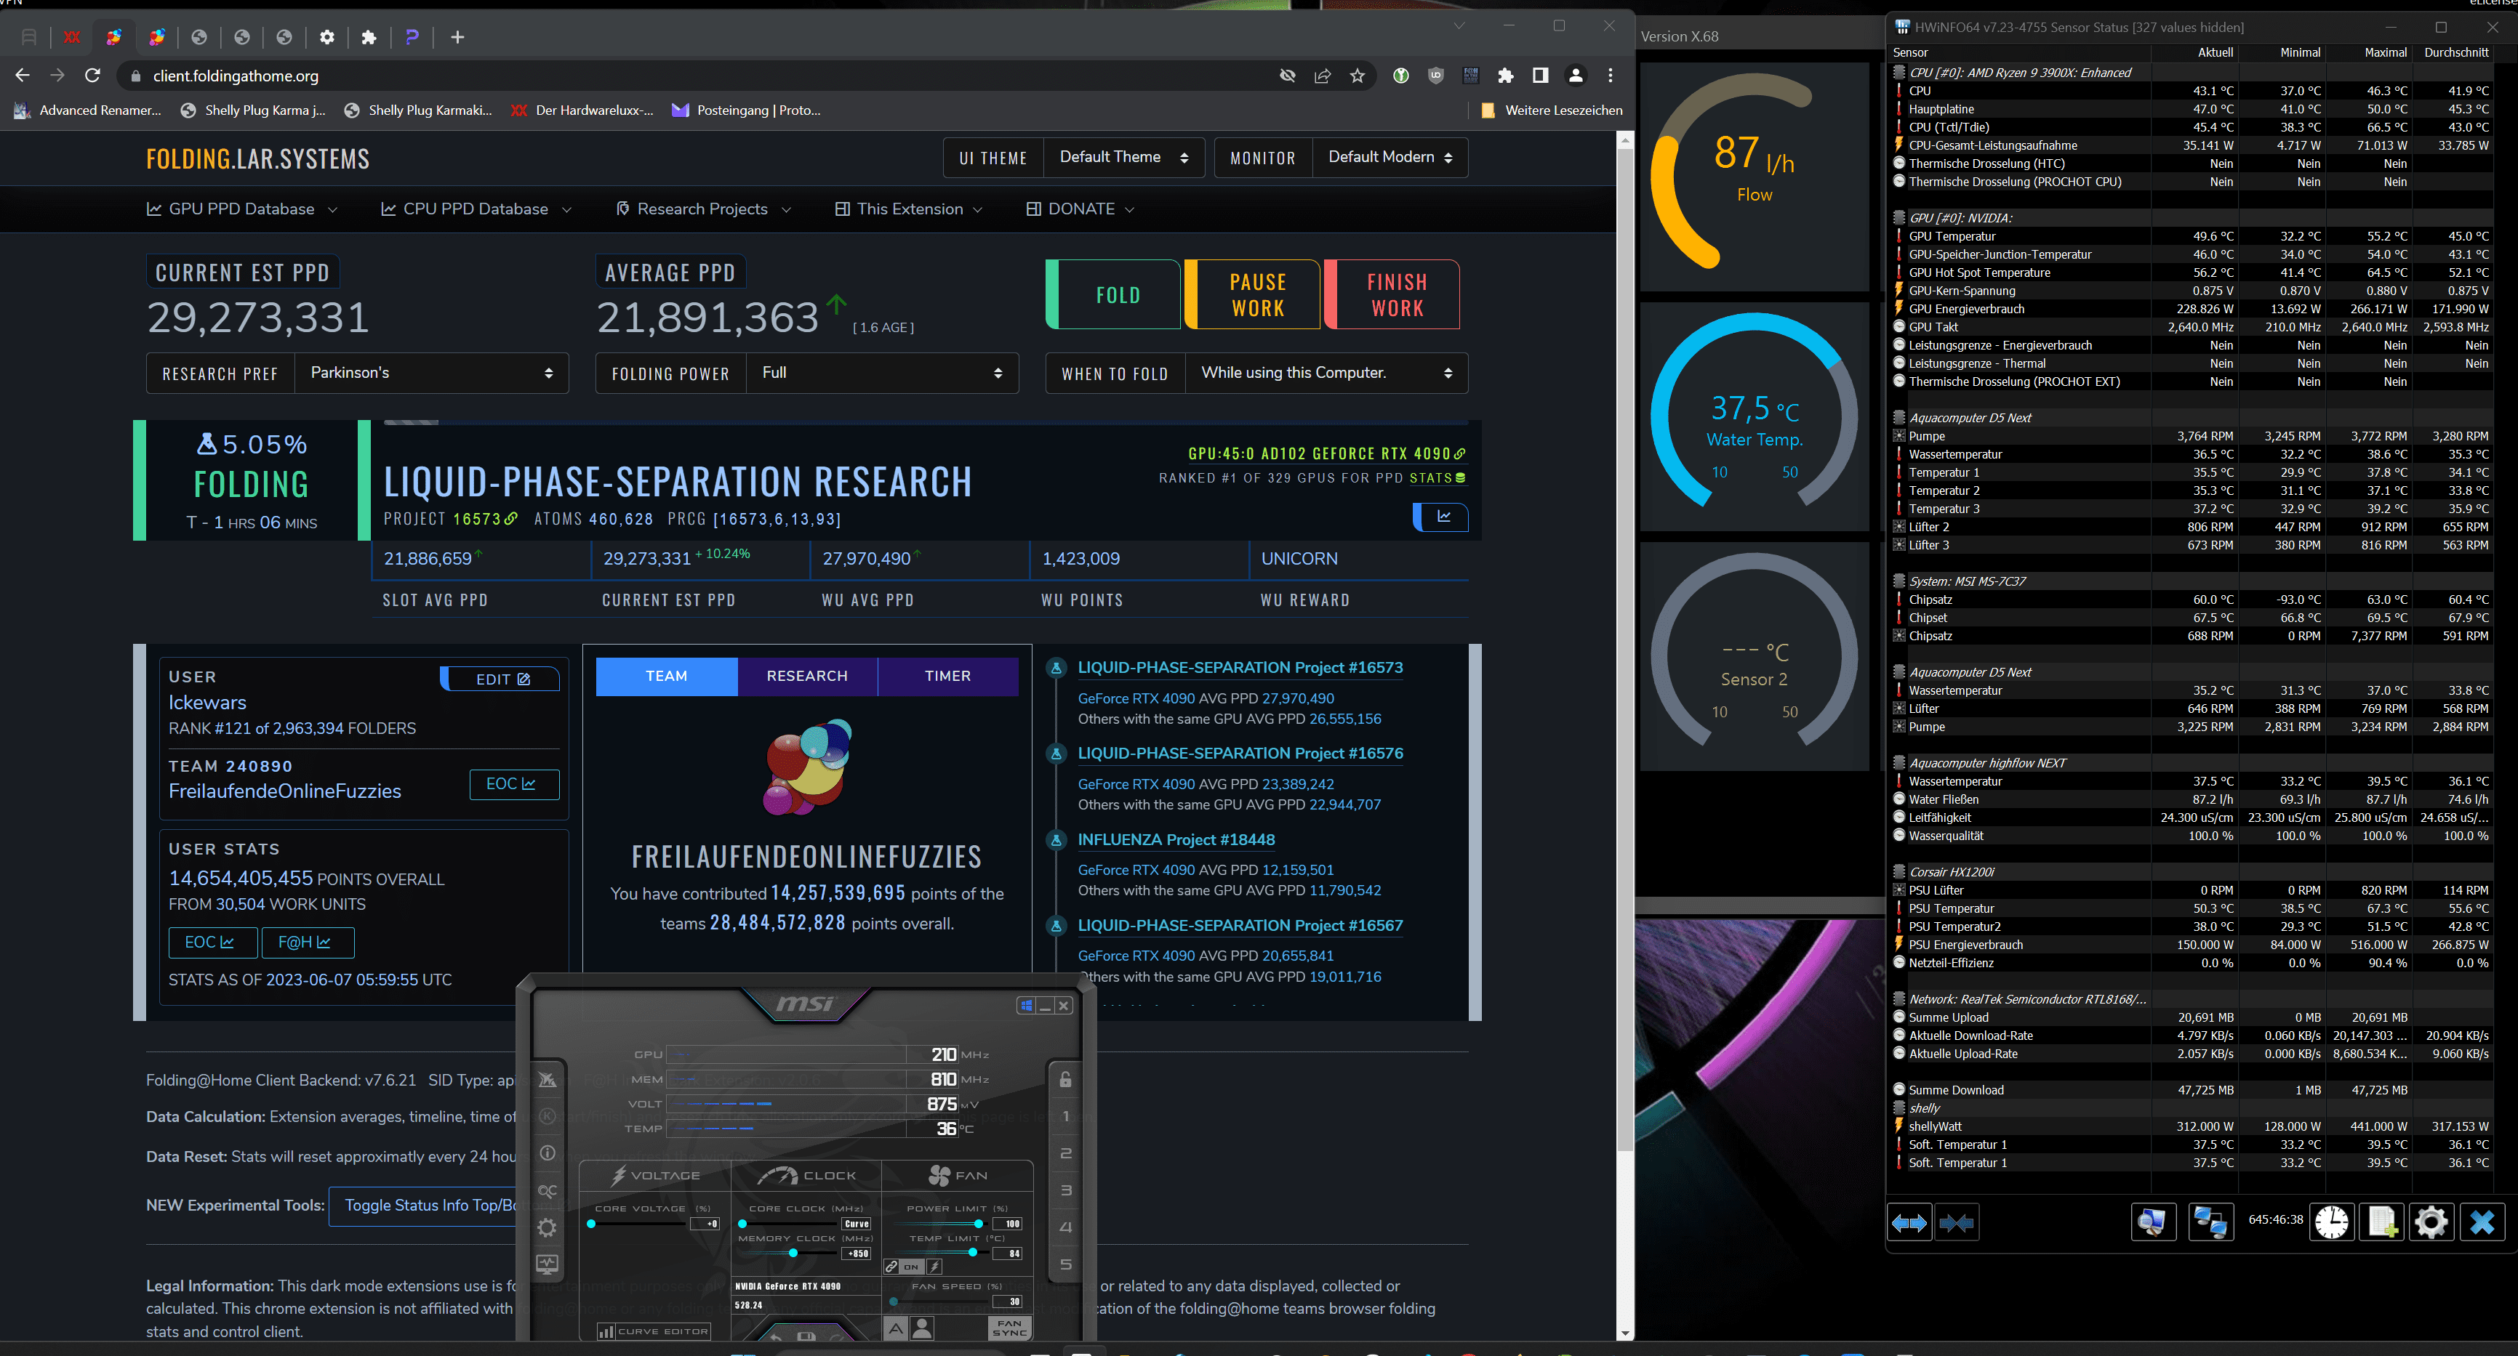Click Chrome share page icon

[x=1322, y=76]
